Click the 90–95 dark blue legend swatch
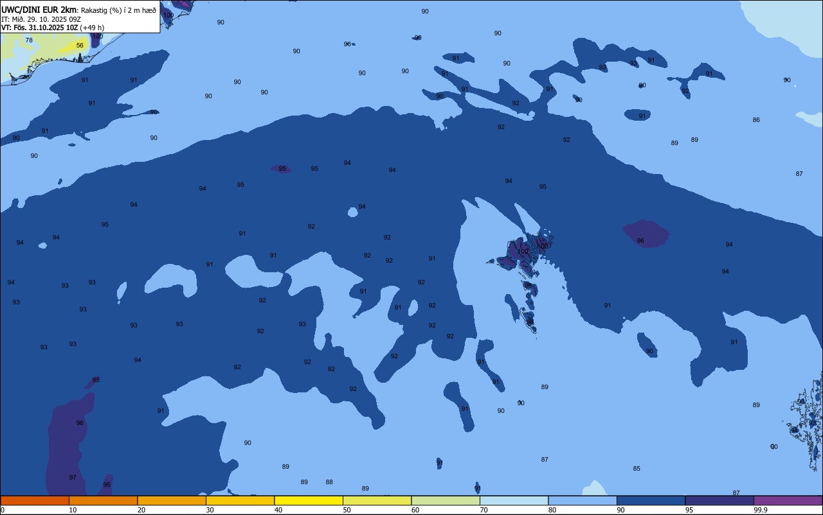This screenshot has height=515, width=823. (x=651, y=500)
